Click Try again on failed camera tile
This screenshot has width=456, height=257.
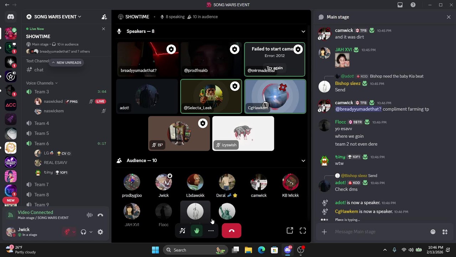275,68
